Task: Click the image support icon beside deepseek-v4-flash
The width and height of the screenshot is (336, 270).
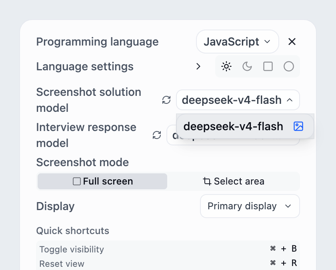Action: coord(298,126)
